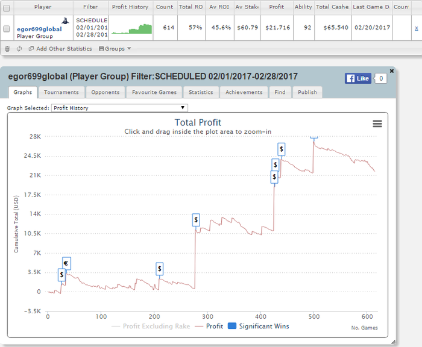This screenshot has width=422, height=347.
Task: Sort by Last Game Date column header
Action: 371,7
